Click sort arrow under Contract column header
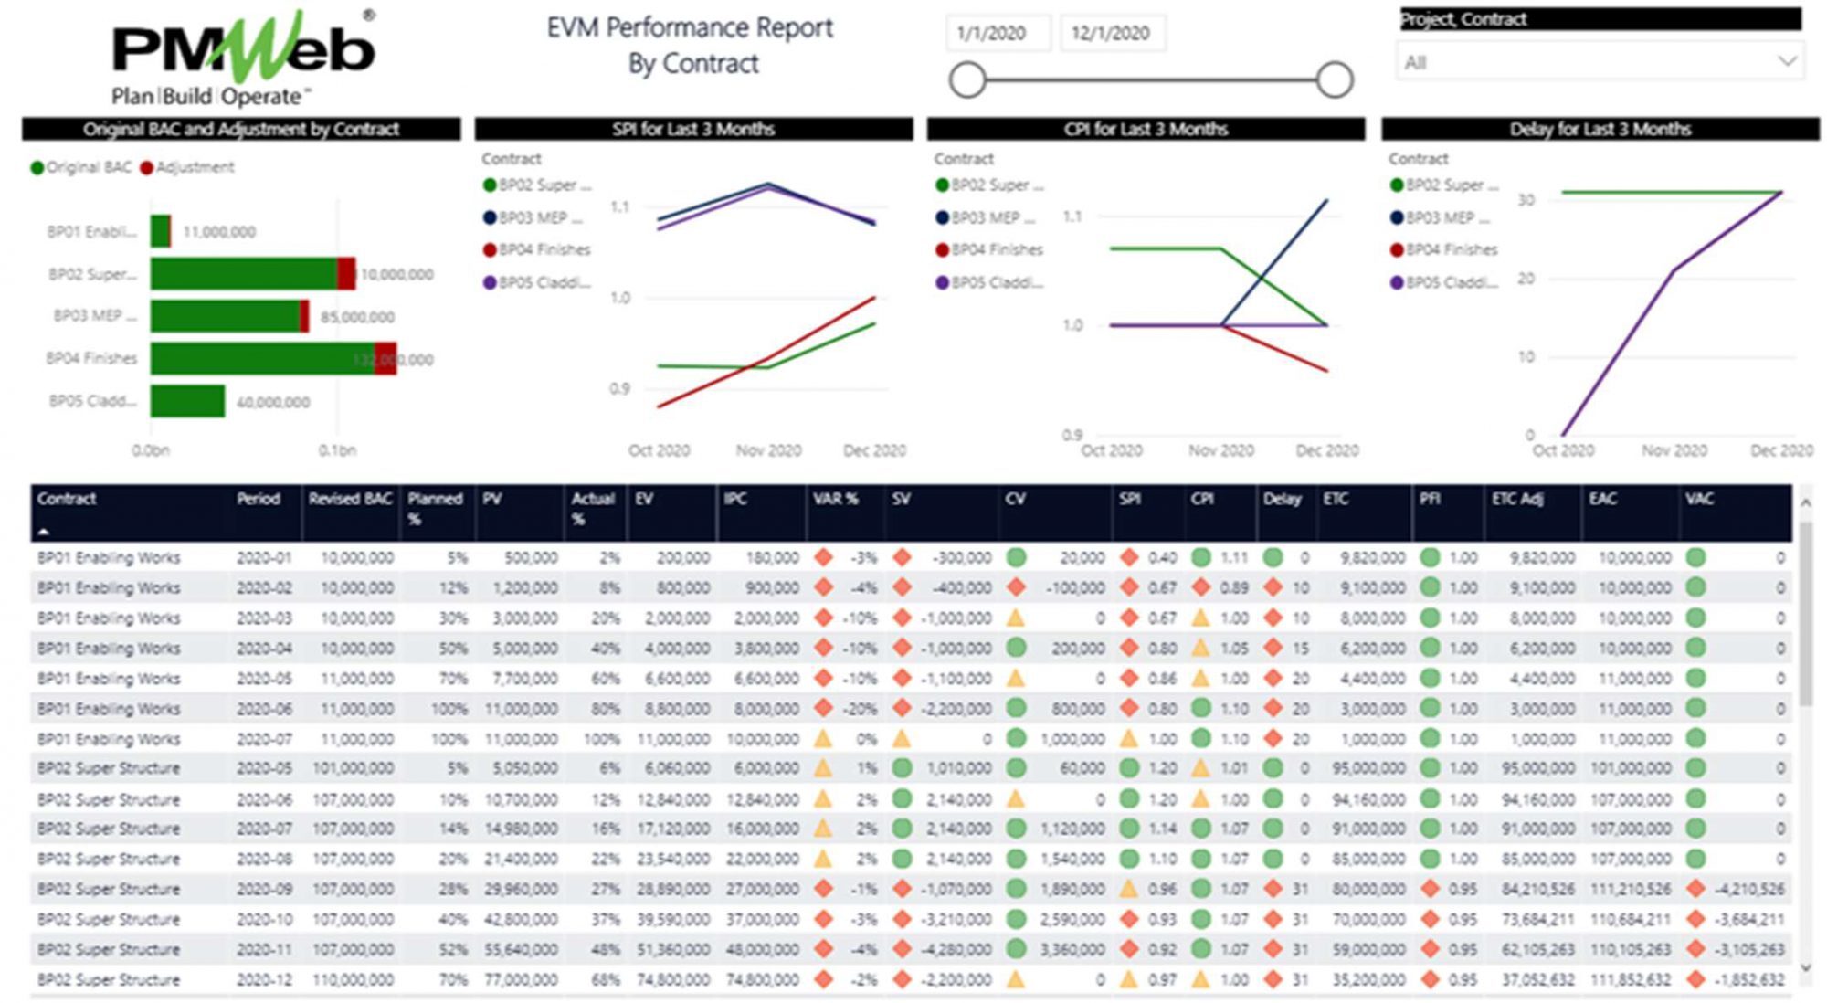Viewport: 1827px width, 1003px height. pyautogui.click(x=43, y=531)
